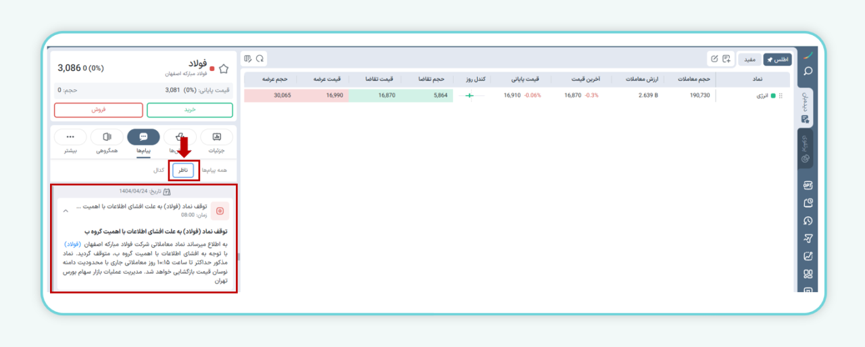Open the بیشتر three-dots menu
The image size is (865, 347).
coord(70,137)
